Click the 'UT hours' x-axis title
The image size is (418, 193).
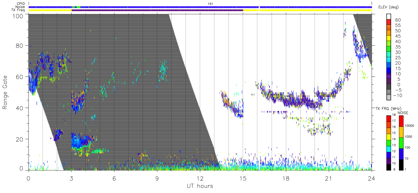point(200,186)
